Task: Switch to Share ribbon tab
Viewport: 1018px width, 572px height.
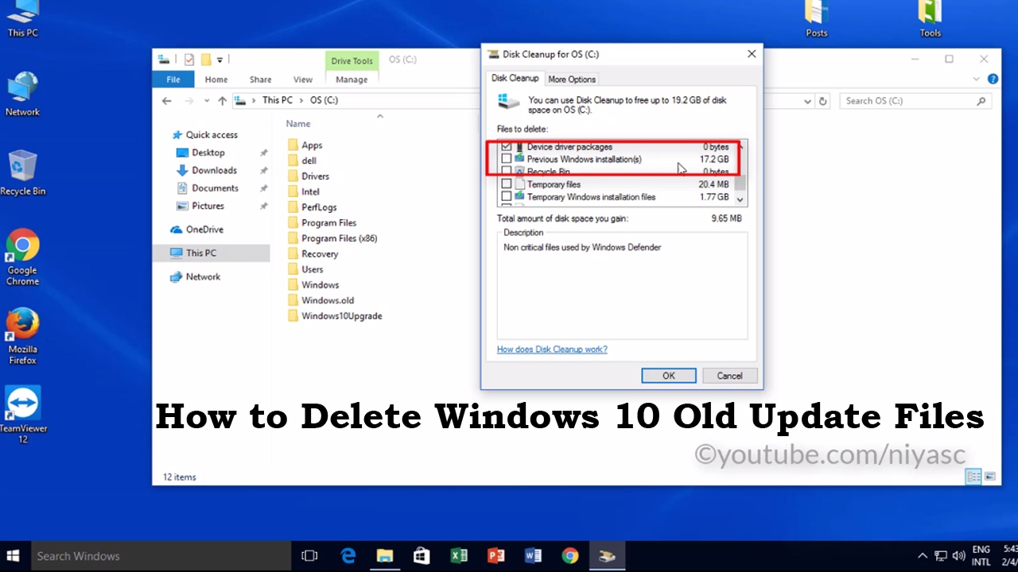Action: (260, 79)
